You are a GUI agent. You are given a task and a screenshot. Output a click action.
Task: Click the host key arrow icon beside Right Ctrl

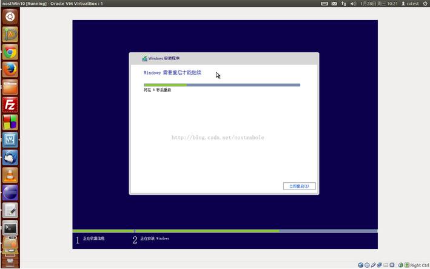407,265
